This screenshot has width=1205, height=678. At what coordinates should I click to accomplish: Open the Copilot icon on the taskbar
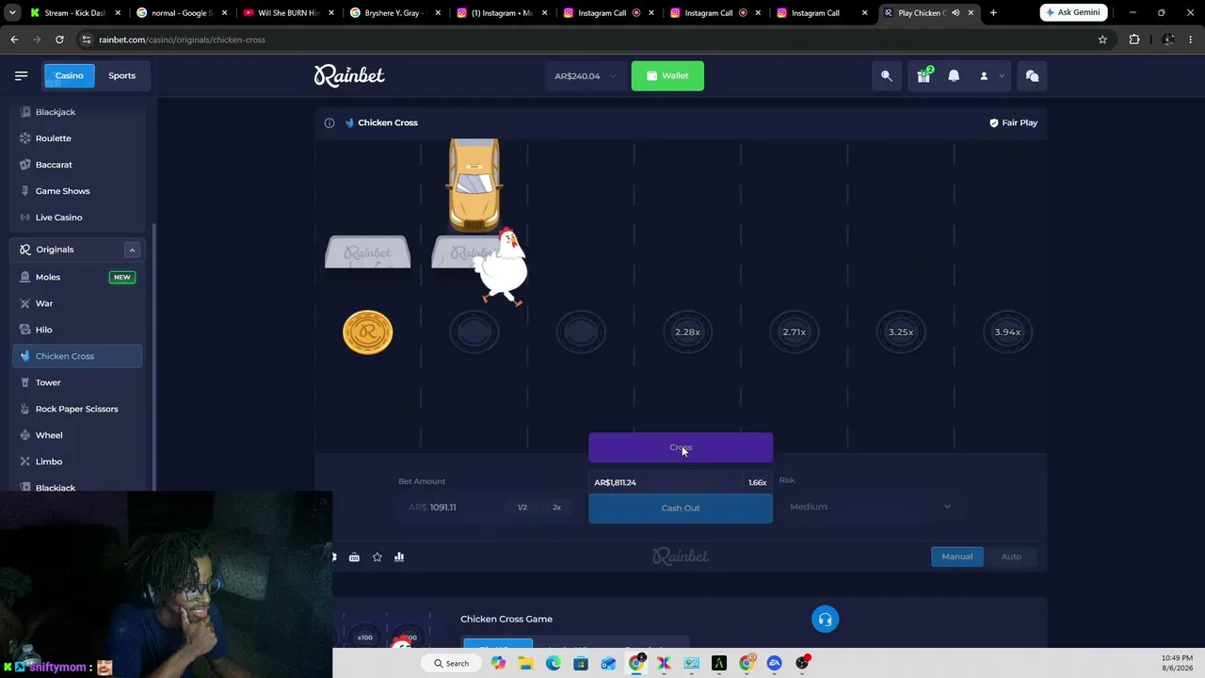click(x=498, y=663)
